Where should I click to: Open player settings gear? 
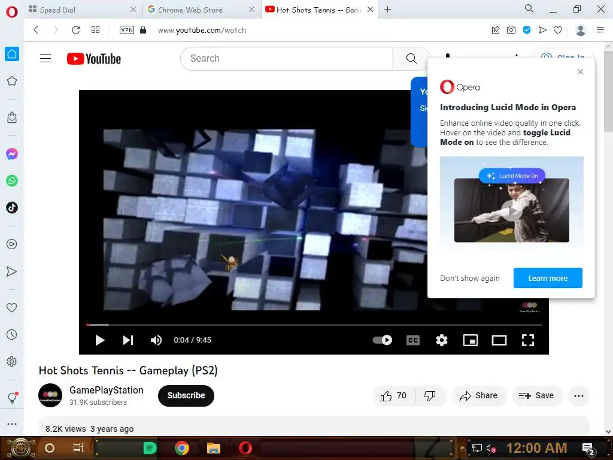[442, 340]
